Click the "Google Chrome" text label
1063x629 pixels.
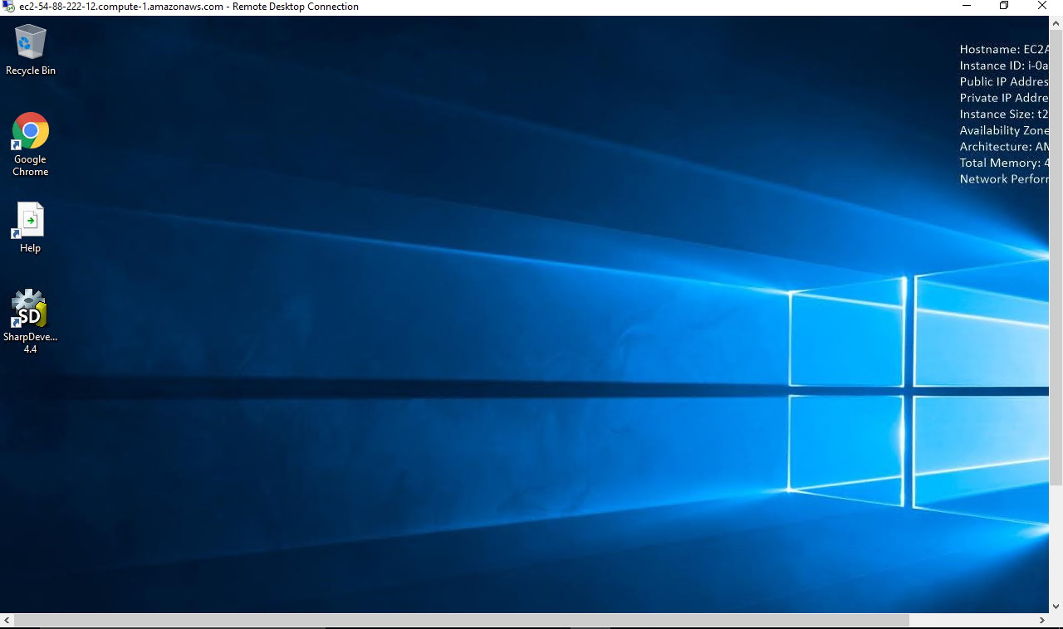31,165
